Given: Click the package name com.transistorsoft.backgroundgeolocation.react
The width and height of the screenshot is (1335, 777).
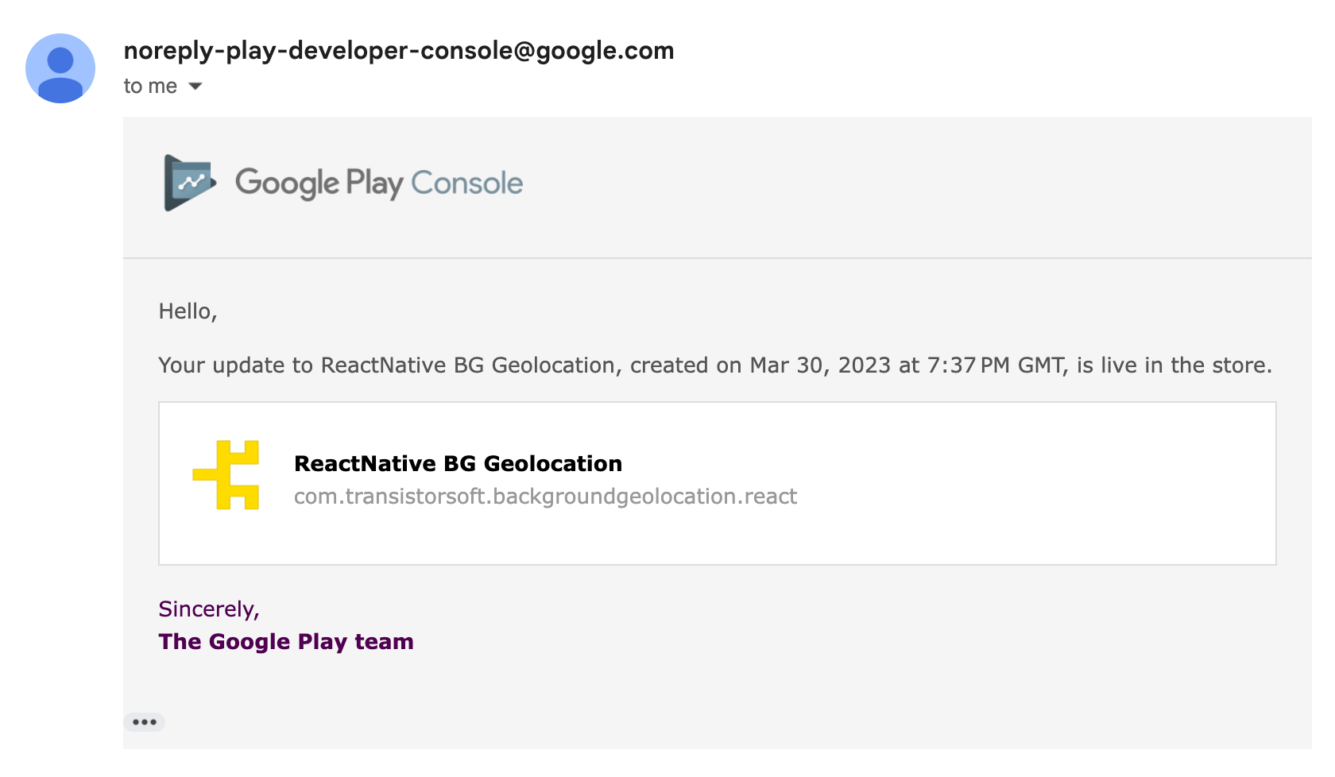Looking at the screenshot, I should [545, 496].
